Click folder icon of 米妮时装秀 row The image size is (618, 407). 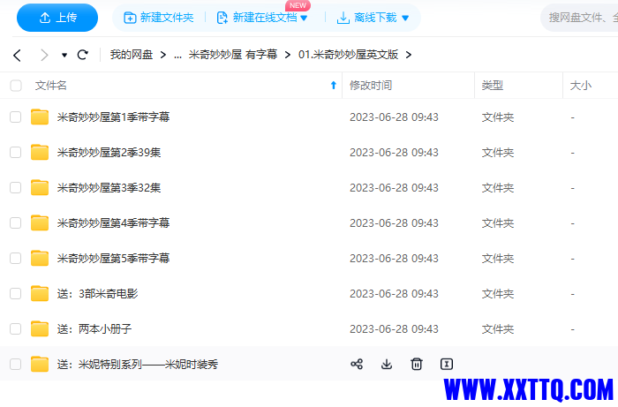[40, 364]
